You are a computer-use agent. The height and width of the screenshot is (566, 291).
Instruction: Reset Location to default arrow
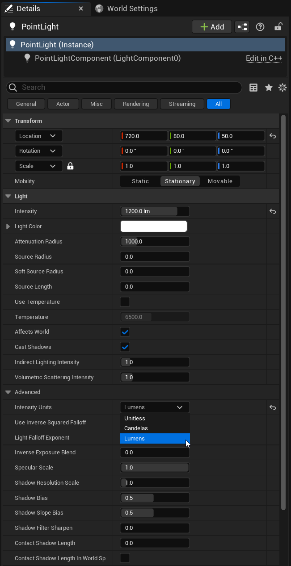(273, 136)
